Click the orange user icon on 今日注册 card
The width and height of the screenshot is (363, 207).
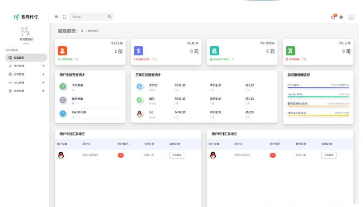click(63, 51)
